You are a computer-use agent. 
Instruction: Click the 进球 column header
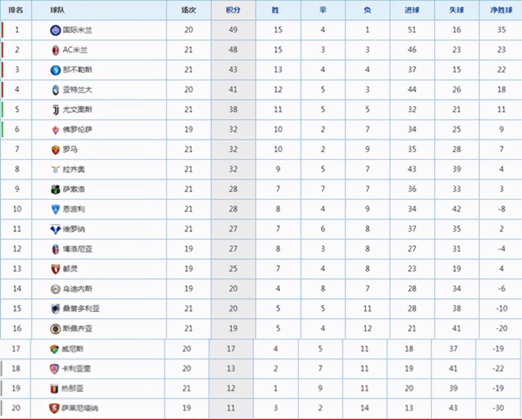click(x=412, y=10)
